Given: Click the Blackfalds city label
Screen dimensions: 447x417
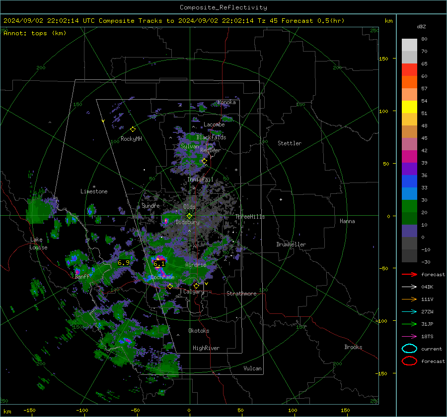Looking at the screenshot, I should coord(211,137).
